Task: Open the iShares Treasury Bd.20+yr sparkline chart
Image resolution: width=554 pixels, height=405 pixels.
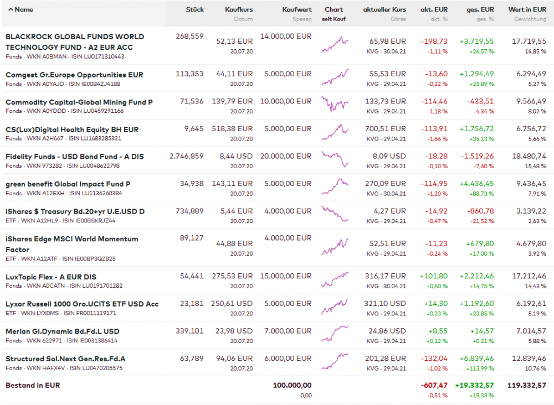Action: click(335, 214)
